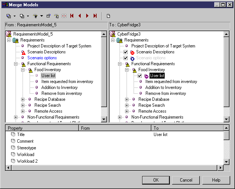The height and width of the screenshot is (189, 235).
Task: Click the horizontal scrollbar right arrow
Action: [220, 168]
